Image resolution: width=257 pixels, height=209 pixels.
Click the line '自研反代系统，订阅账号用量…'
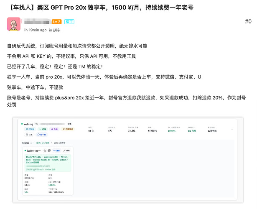(x=77, y=46)
